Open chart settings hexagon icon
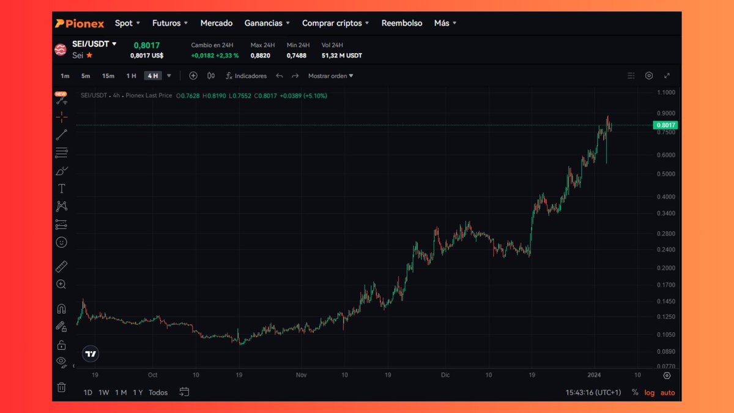This screenshot has height=413, width=734. (649, 76)
